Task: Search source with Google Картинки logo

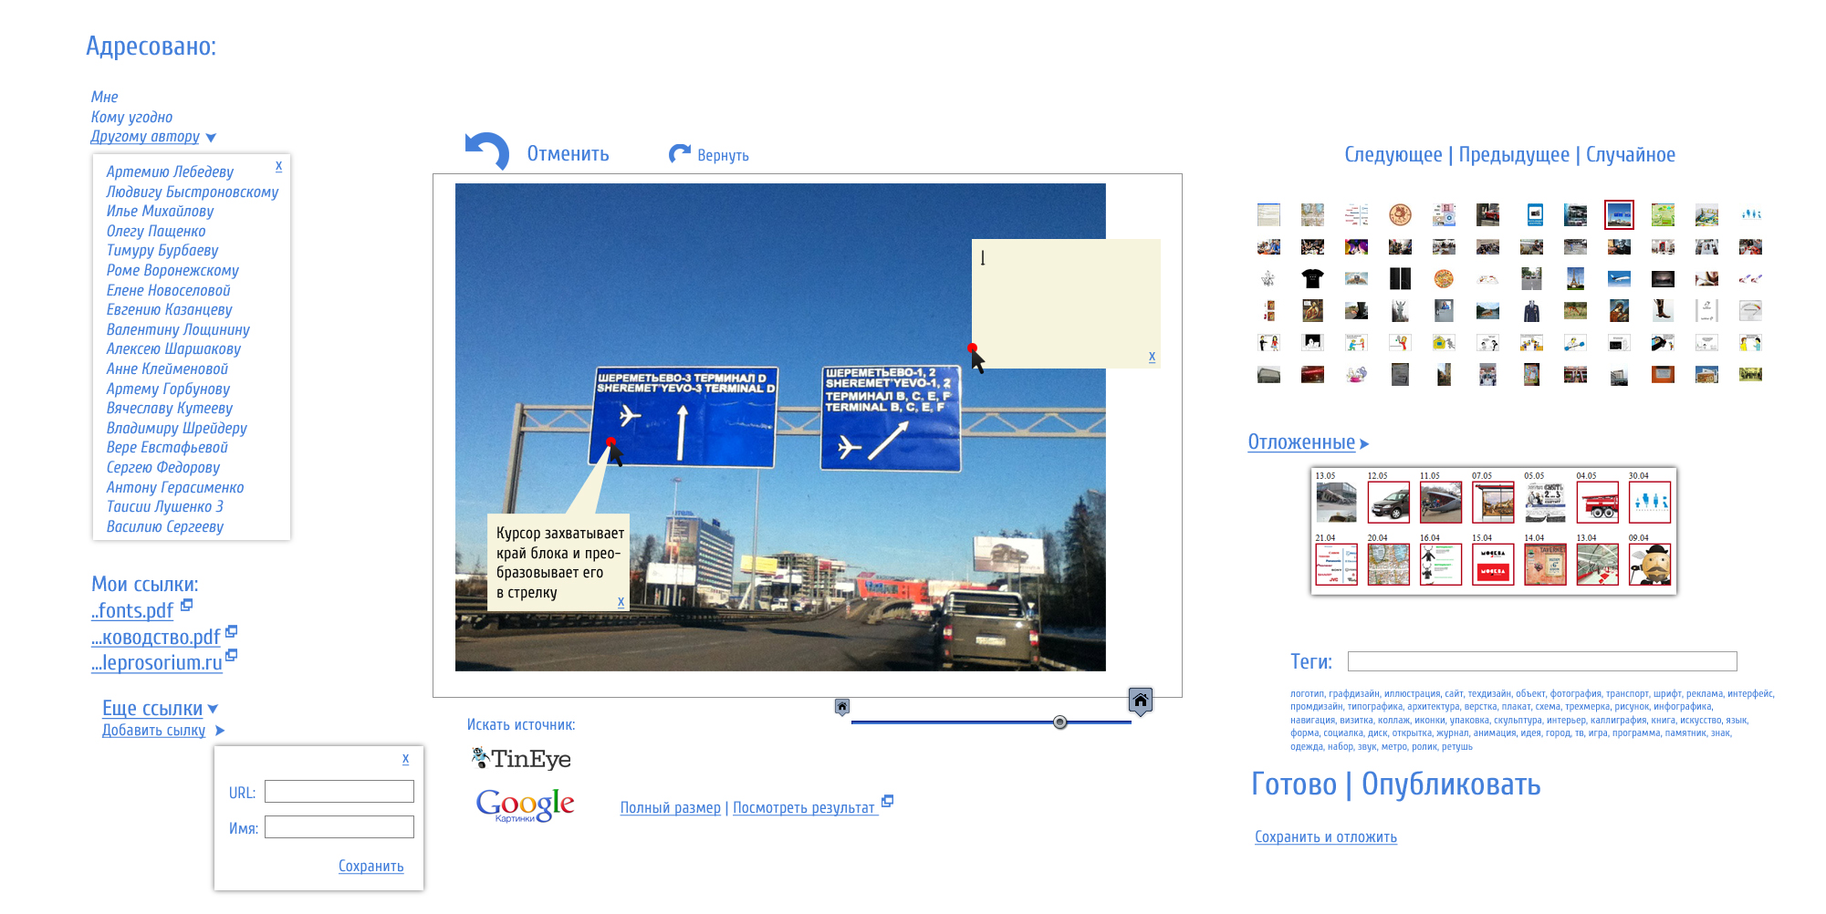Action: coord(525,805)
